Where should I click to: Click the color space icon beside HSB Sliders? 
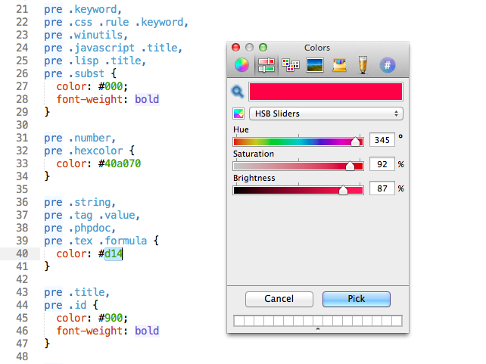click(238, 114)
